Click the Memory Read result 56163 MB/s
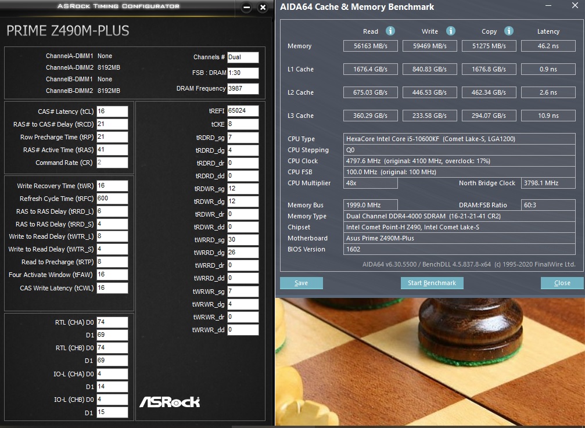This screenshot has width=585, height=428. (x=371, y=46)
